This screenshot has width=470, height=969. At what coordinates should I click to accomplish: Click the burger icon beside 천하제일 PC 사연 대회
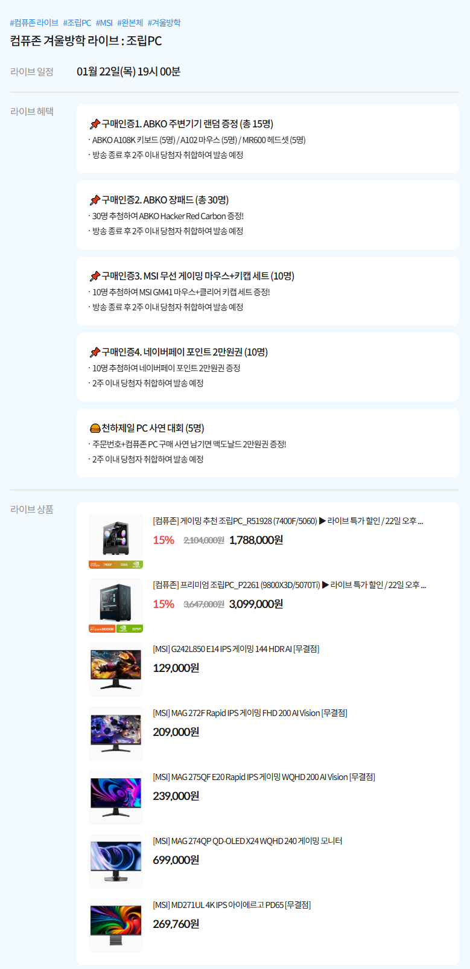pos(95,429)
